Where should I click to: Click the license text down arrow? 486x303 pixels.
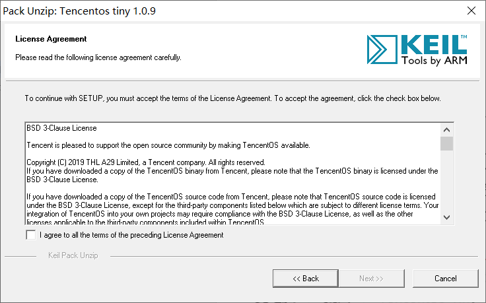point(446,217)
